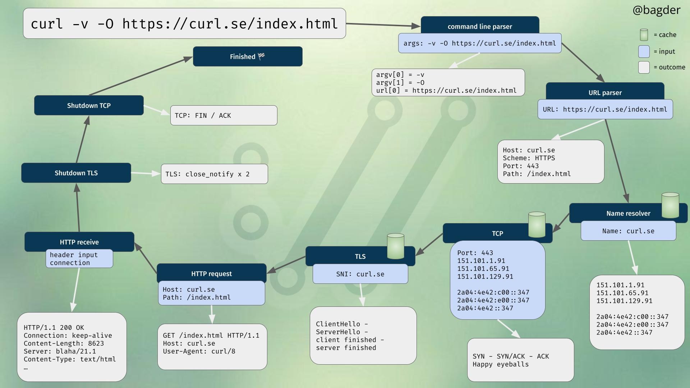Click the checkered flag next to Finished
The image size is (690, 388).
pos(261,56)
